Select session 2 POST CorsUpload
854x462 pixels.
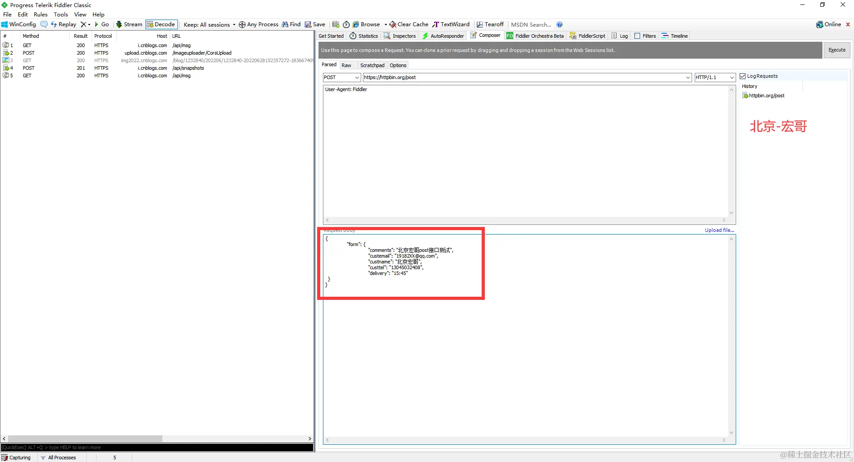[157, 53]
